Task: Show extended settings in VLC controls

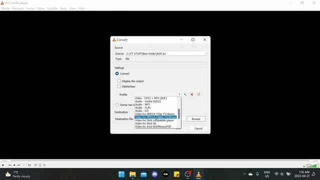Action: coord(29,165)
